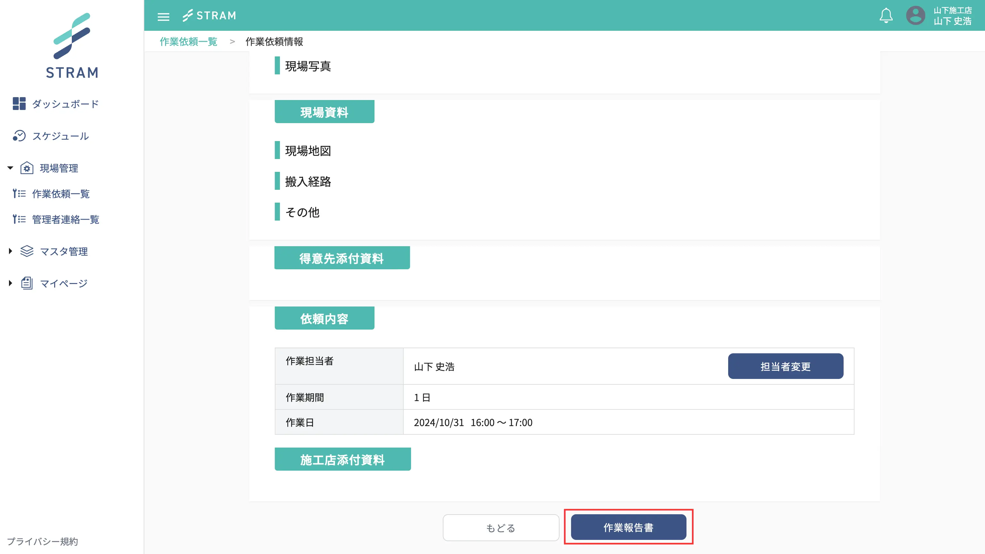This screenshot has width=985, height=554.
Task: Click the schedule clock icon
Action: pyautogui.click(x=19, y=136)
